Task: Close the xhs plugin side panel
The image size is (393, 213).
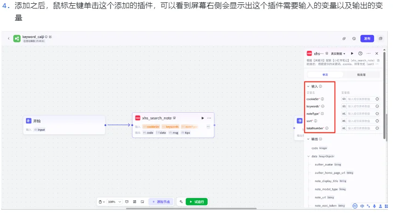Action: [377, 53]
